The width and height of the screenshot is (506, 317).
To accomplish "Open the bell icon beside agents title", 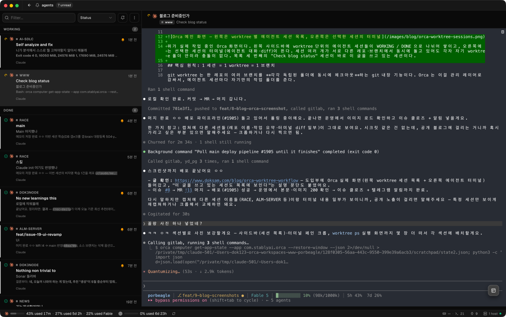I will pos(38,6).
